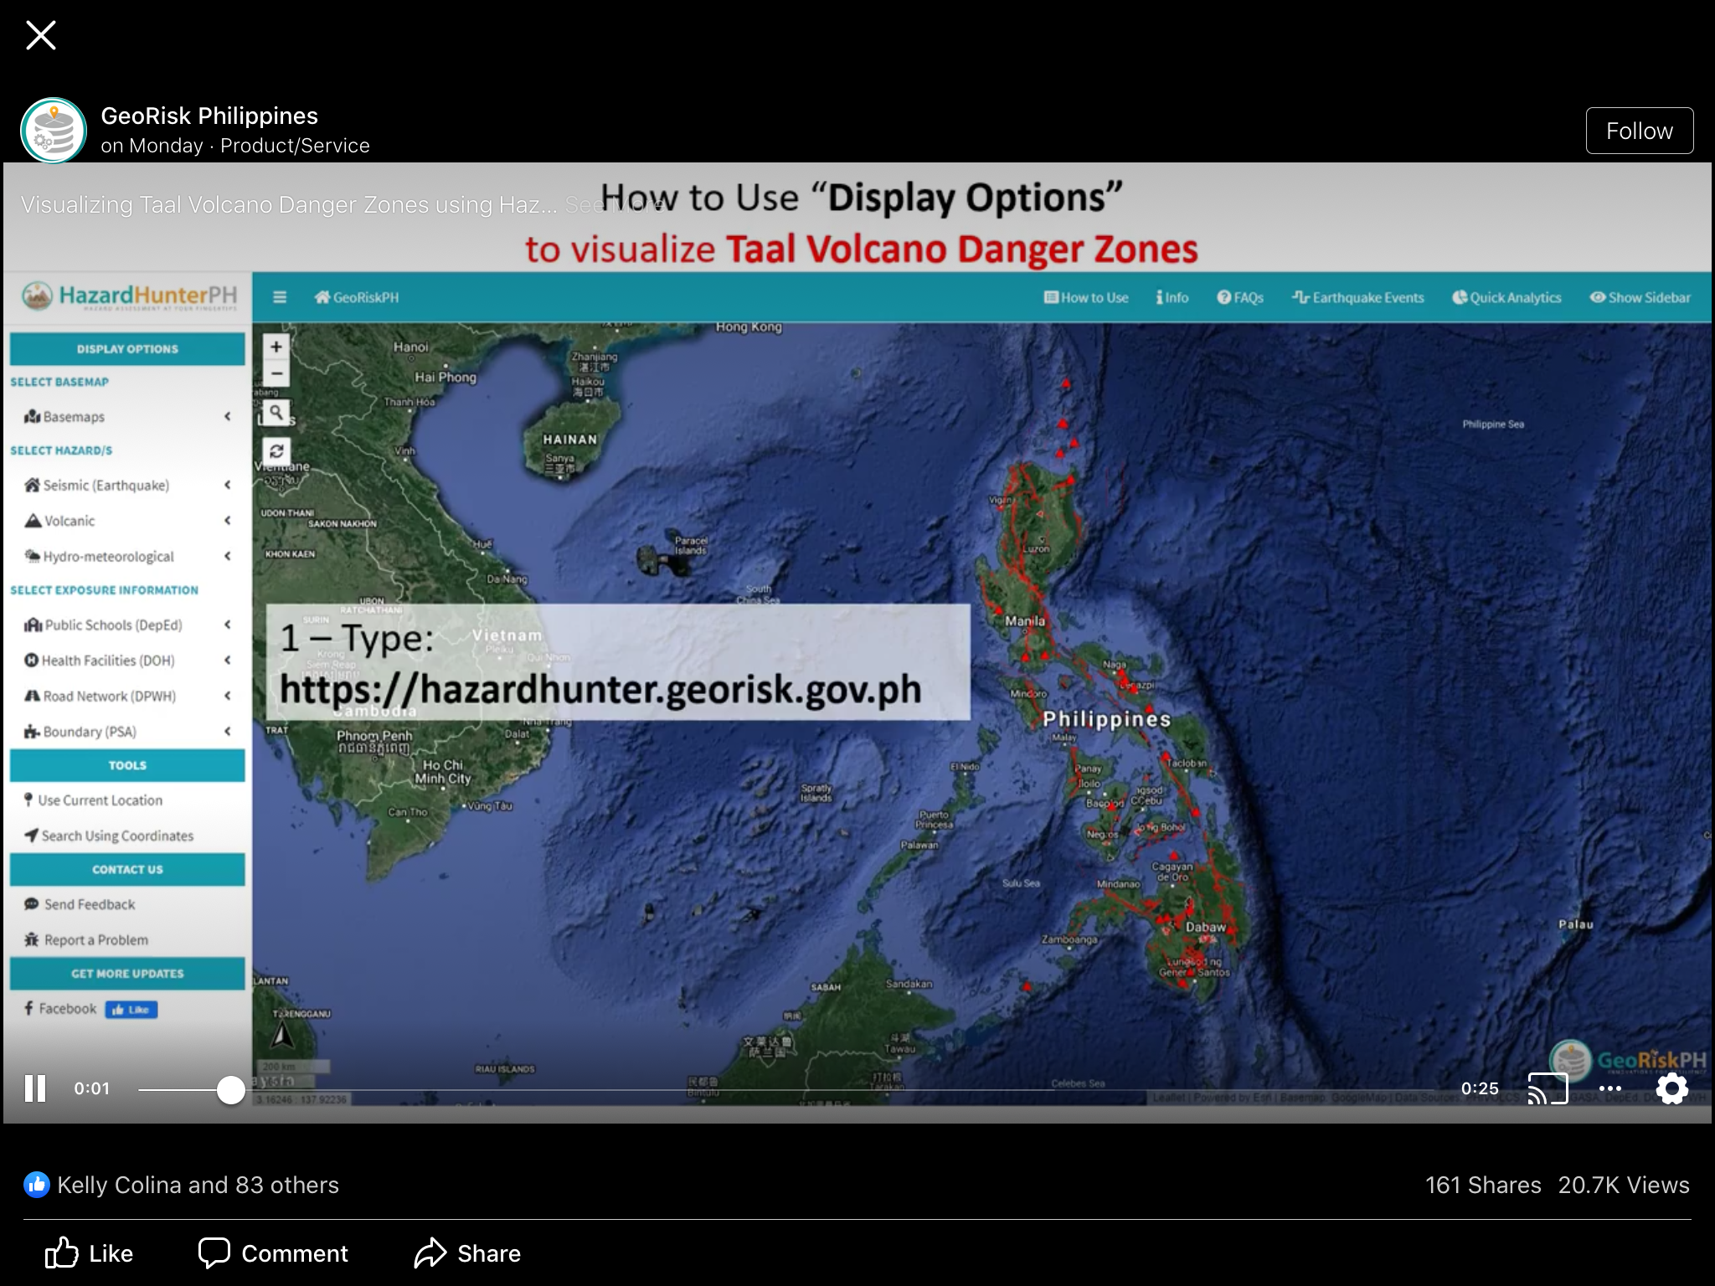This screenshot has height=1286, width=1715.
Task: Close the video viewer
Action: (40, 35)
